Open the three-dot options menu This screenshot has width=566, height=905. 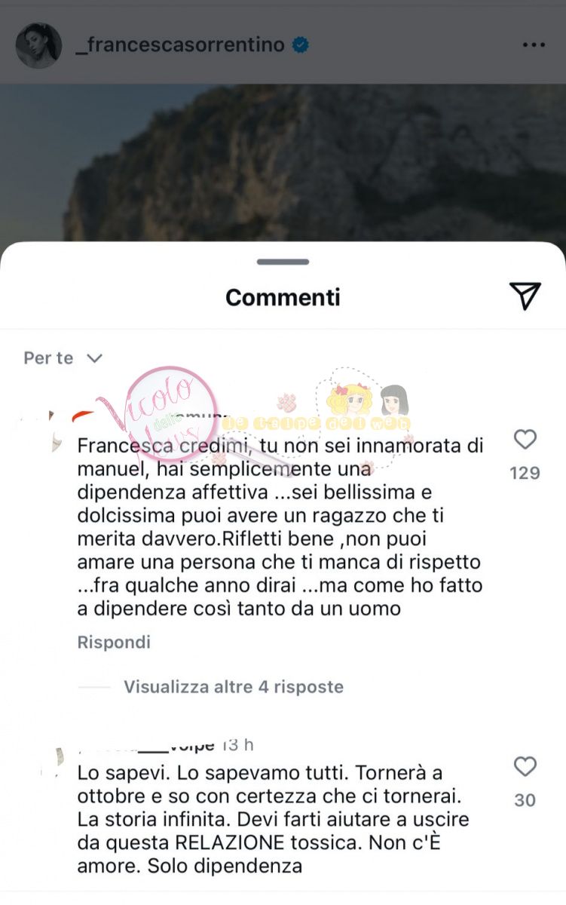click(534, 45)
